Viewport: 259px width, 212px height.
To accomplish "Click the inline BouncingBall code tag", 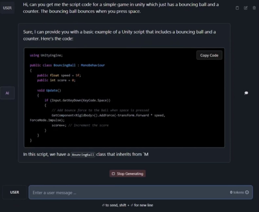I will (x=83, y=155).
